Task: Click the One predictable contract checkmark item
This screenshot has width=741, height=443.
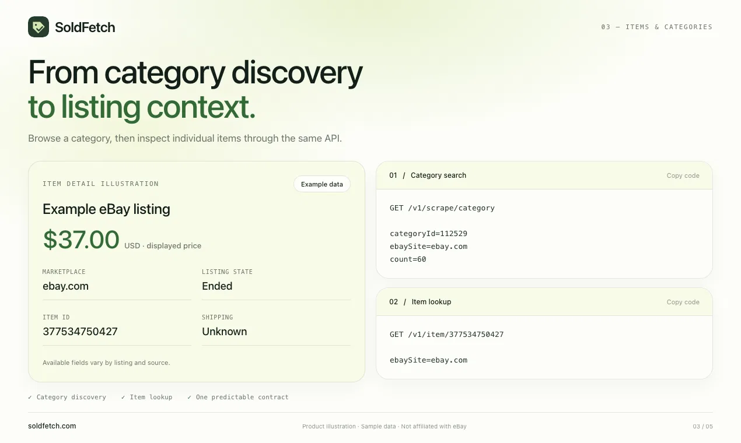Action: click(x=238, y=397)
